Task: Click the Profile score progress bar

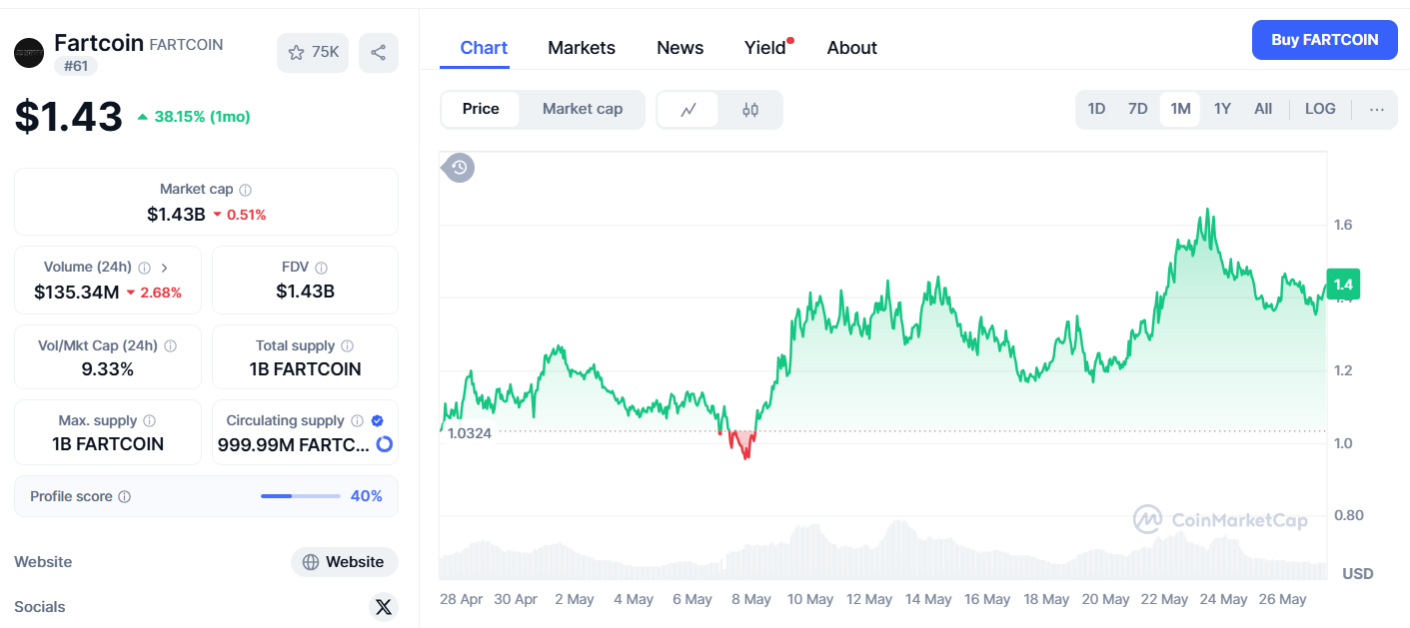Action: (x=300, y=495)
